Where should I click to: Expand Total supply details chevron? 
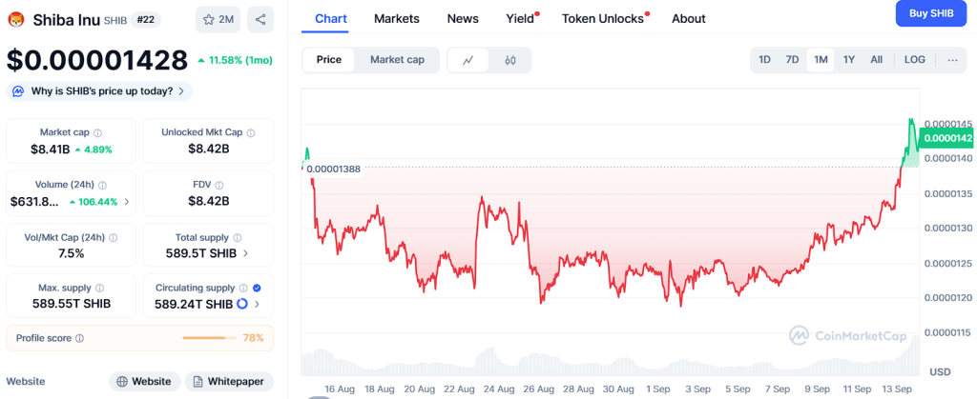pos(245,253)
